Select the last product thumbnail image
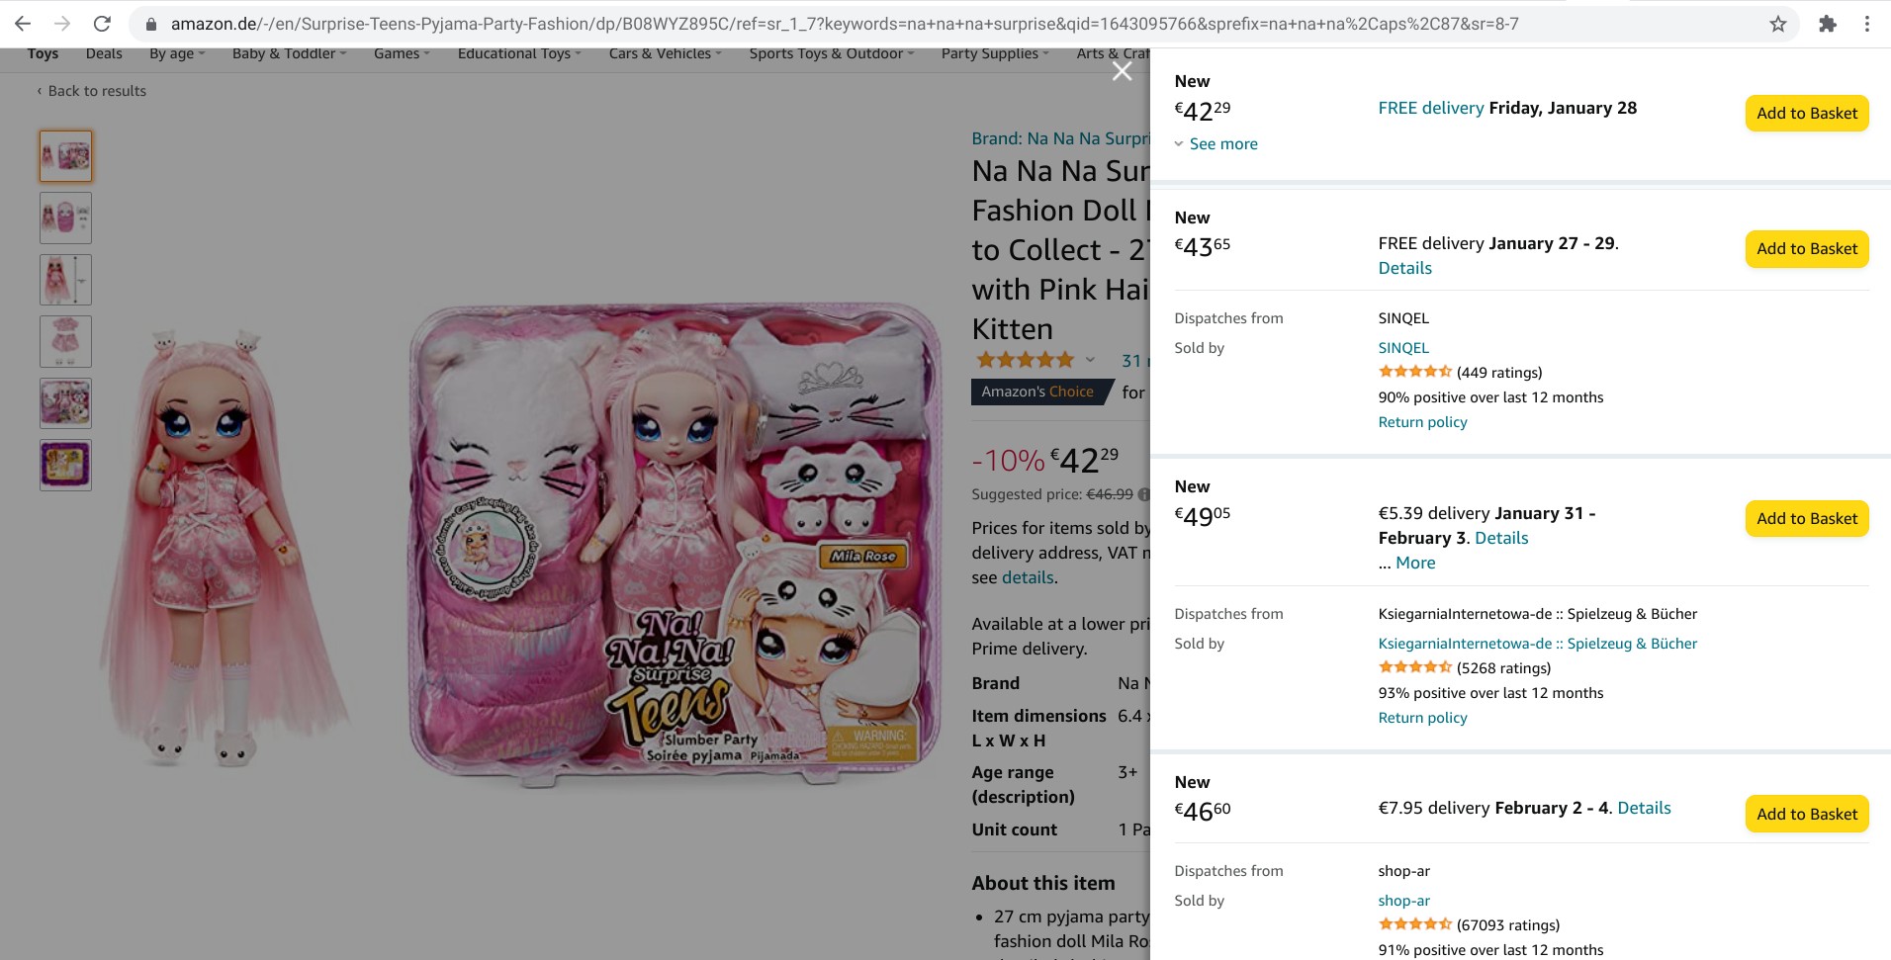Viewport: 1891px width, 960px height. pyautogui.click(x=66, y=465)
